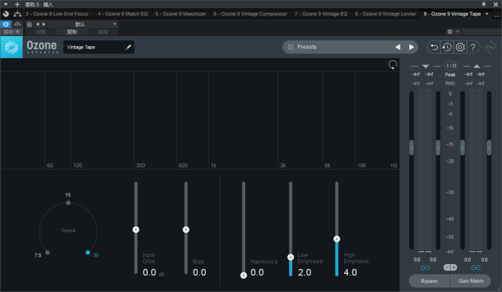
Task: Click the Low Emphasis 2.0 value
Action: point(304,272)
